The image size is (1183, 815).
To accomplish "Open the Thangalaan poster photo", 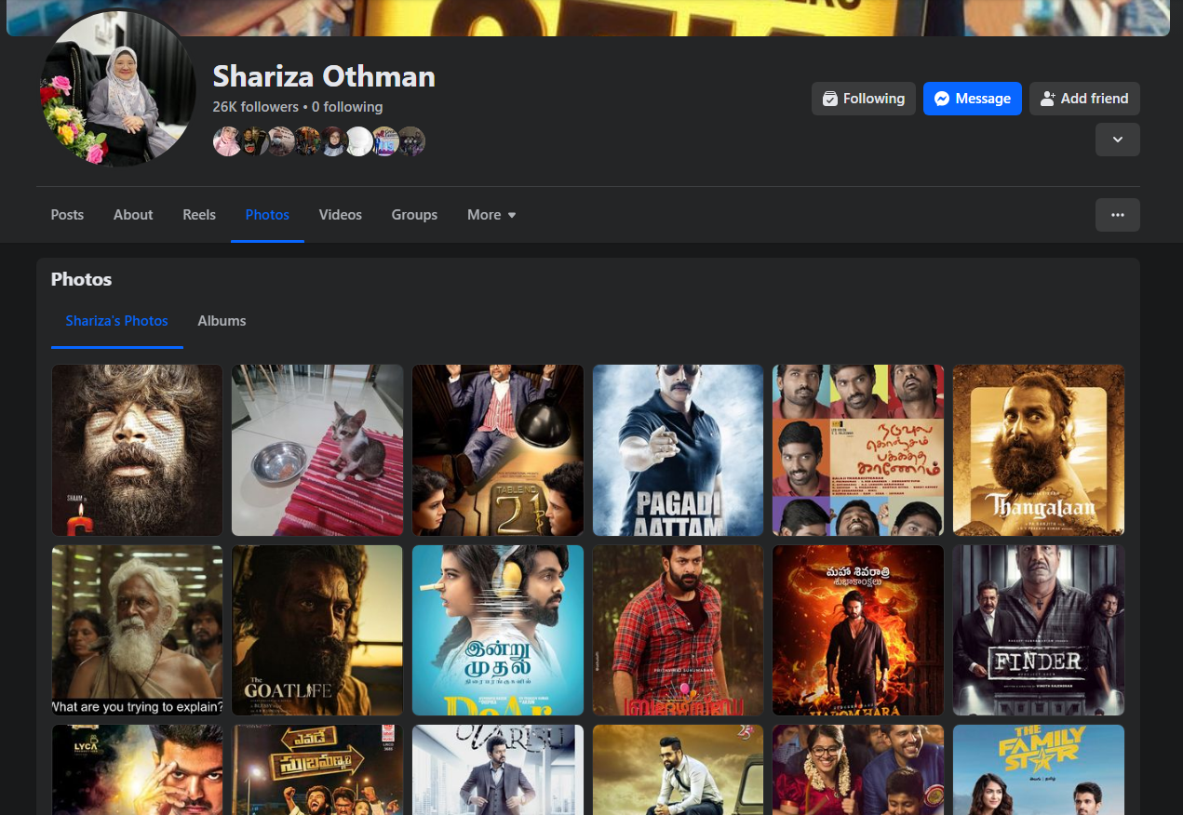I will click(1038, 450).
